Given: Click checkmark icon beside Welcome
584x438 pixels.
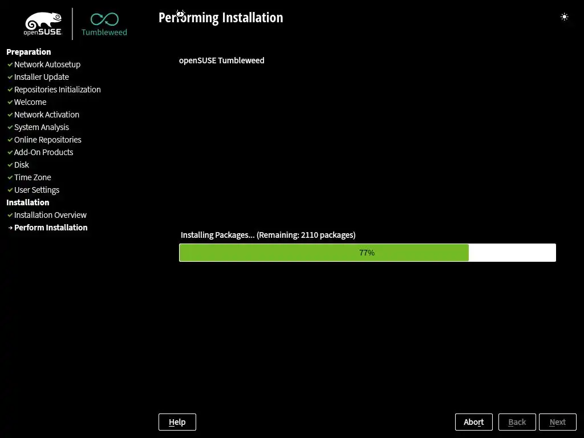Looking at the screenshot, I should click(10, 102).
